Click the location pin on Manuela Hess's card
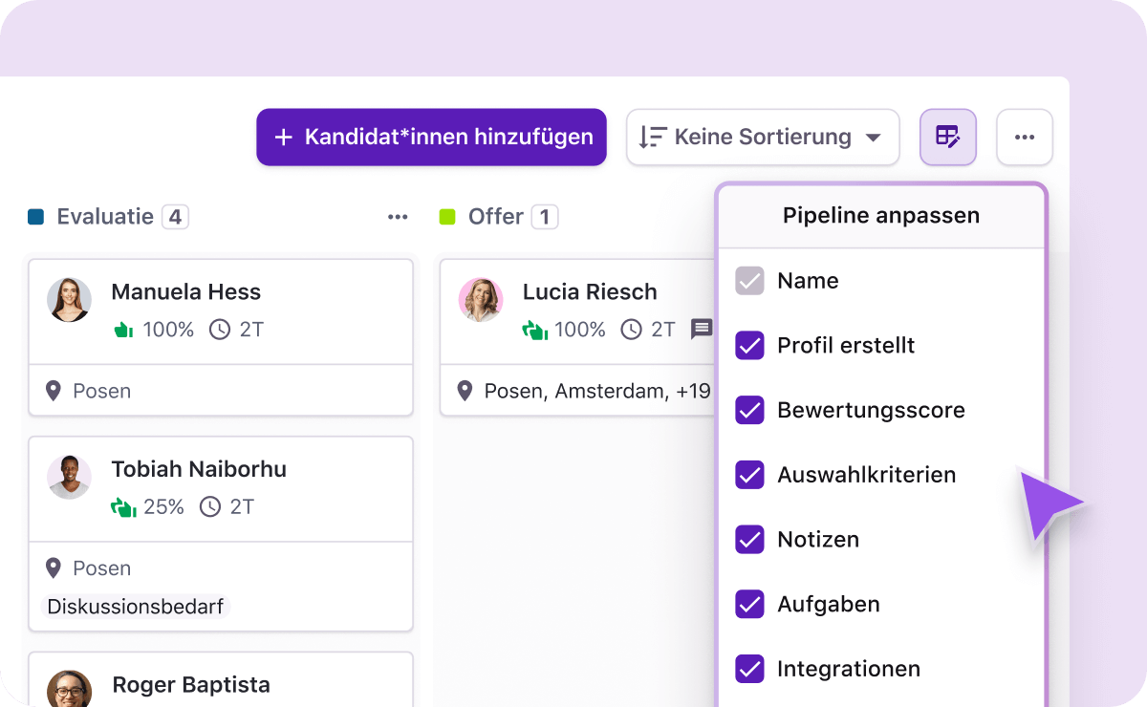The image size is (1147, 707). click(x=54, y=390)
